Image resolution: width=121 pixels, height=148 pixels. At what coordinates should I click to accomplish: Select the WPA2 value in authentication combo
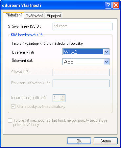[x=83, y=52]
